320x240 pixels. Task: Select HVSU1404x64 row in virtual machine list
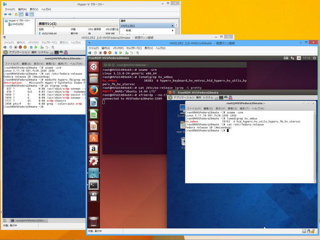(78, 34)
